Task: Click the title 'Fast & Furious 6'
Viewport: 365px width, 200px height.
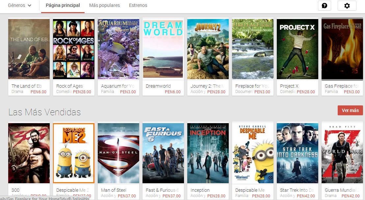Action: 162,190
